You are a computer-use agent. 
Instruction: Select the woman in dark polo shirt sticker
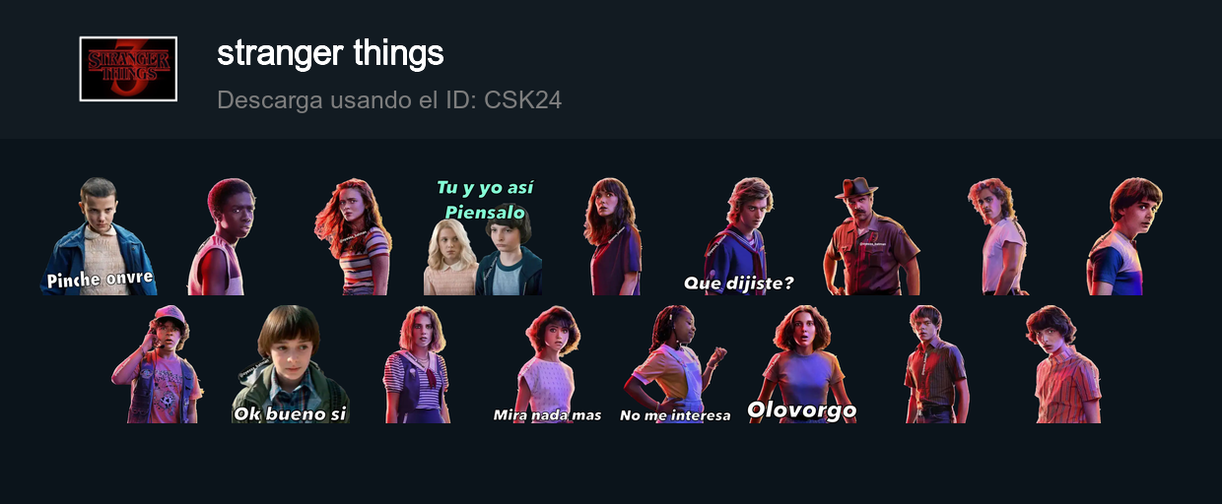coord(613,236)
